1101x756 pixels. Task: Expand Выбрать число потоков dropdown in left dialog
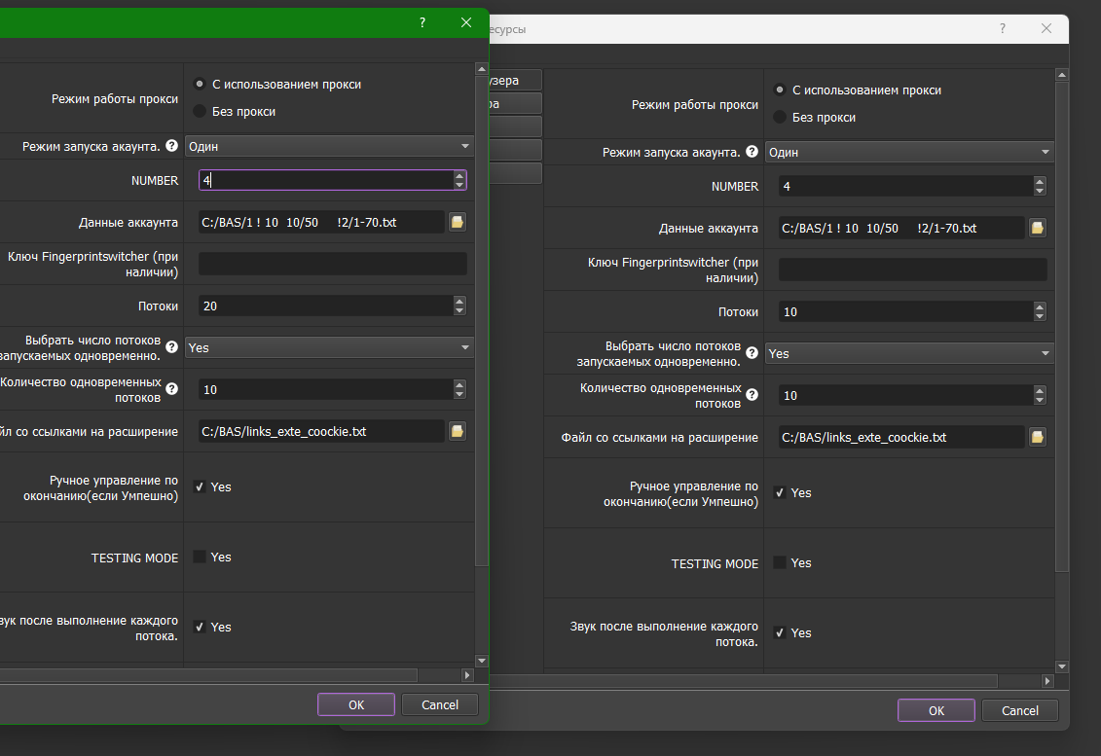tap(329, 347)
